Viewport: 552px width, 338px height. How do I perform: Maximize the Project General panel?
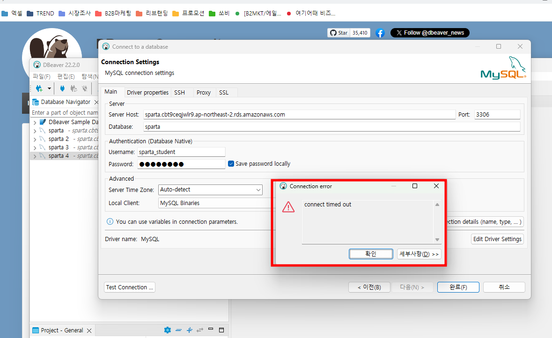click(221, 330)
